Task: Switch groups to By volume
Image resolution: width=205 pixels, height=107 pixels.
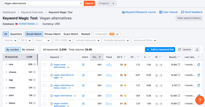Action: coord(28,50)
